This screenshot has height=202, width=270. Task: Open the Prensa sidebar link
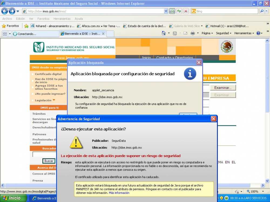pos(38,180)
